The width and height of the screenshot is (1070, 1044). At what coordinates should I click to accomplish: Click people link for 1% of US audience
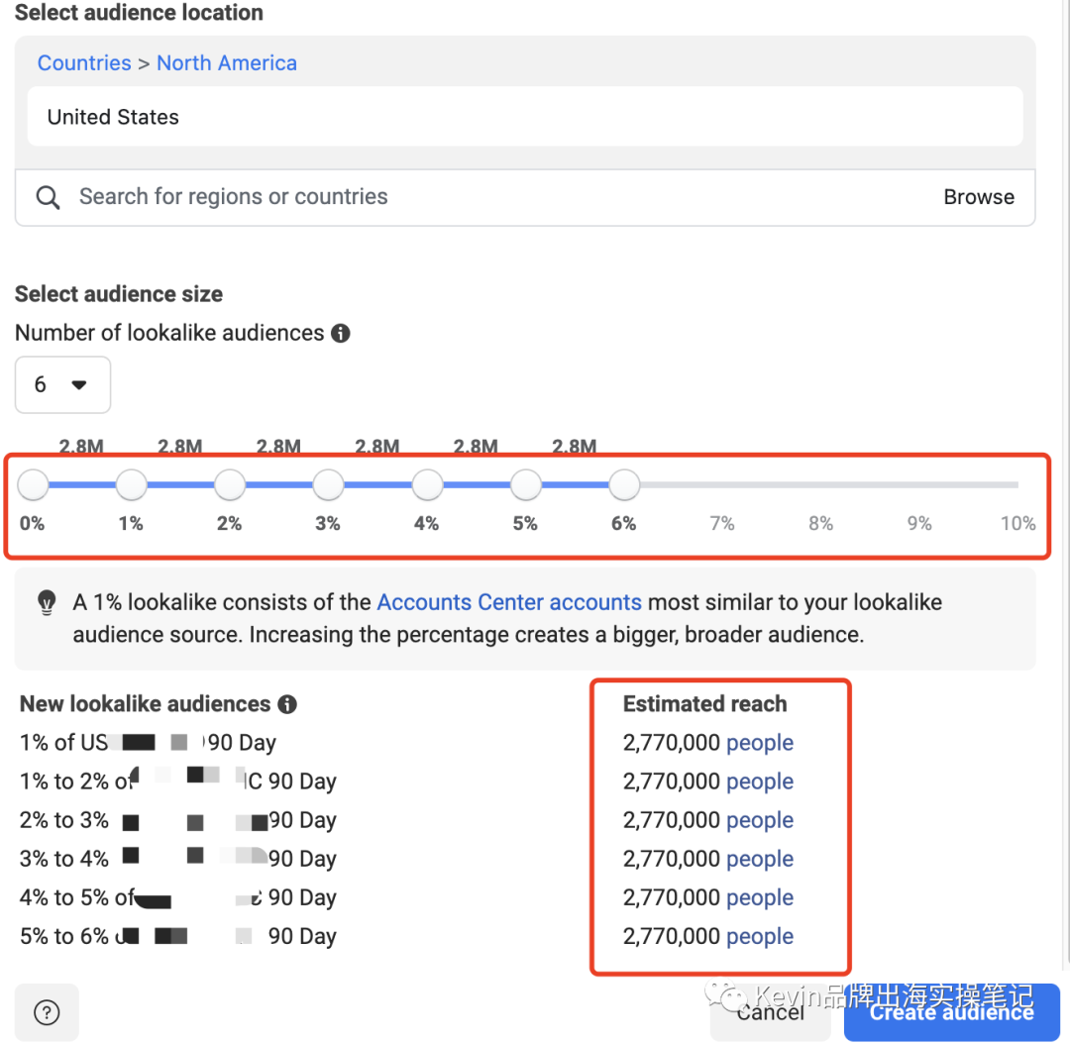760,743
